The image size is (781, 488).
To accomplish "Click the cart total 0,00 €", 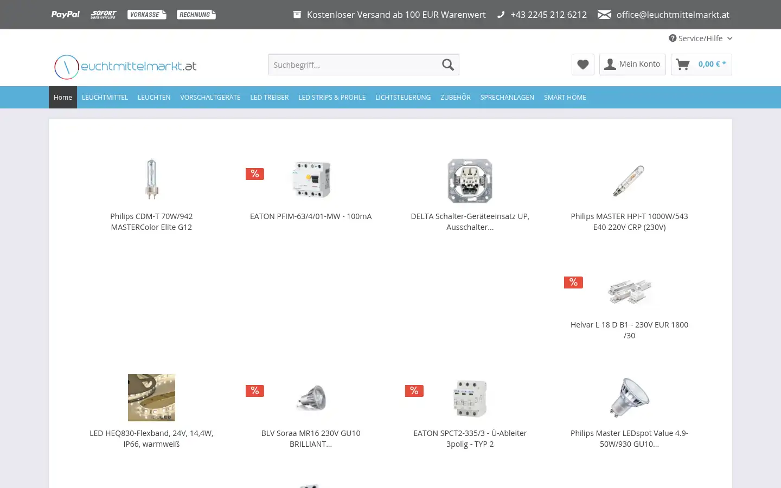I will tap(712, 64).
